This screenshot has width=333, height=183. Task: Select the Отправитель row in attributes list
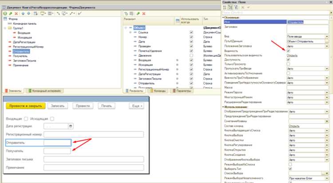(x=147, y=83)
